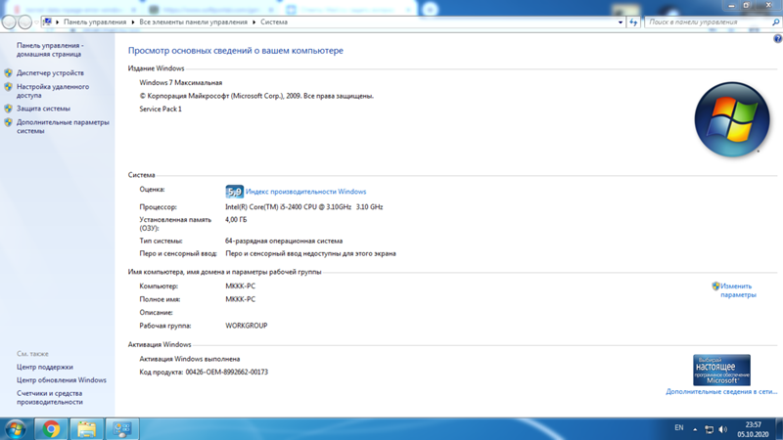Click Service Pack 1 text
The height and width of the screenshot is (440, 783).
pos(161,109)
